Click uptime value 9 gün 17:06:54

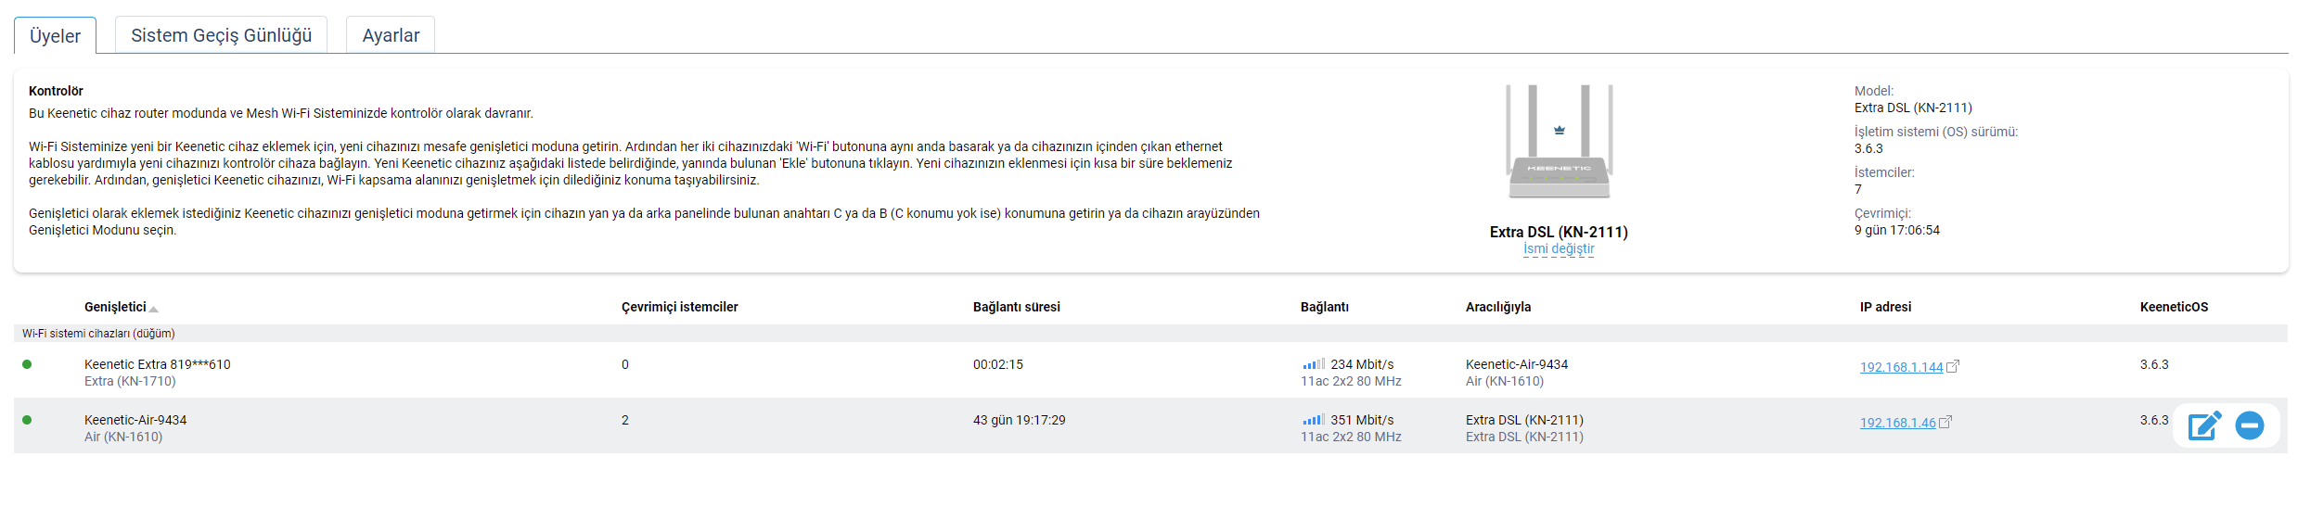click(1897, 230)
